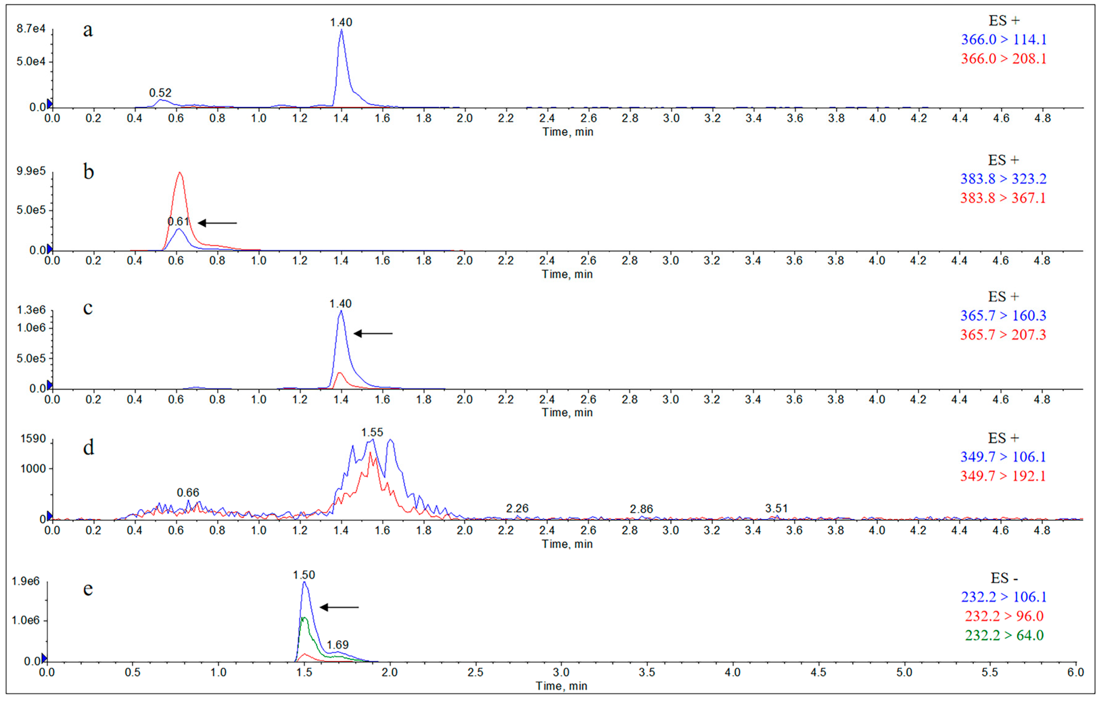Click blue baseline marker triangle in panel d
This screenshot has width=1101, height=702.
point(49,516)
